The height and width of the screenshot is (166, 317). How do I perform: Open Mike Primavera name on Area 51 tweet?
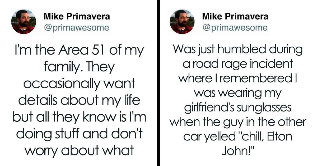pos(77,17)
